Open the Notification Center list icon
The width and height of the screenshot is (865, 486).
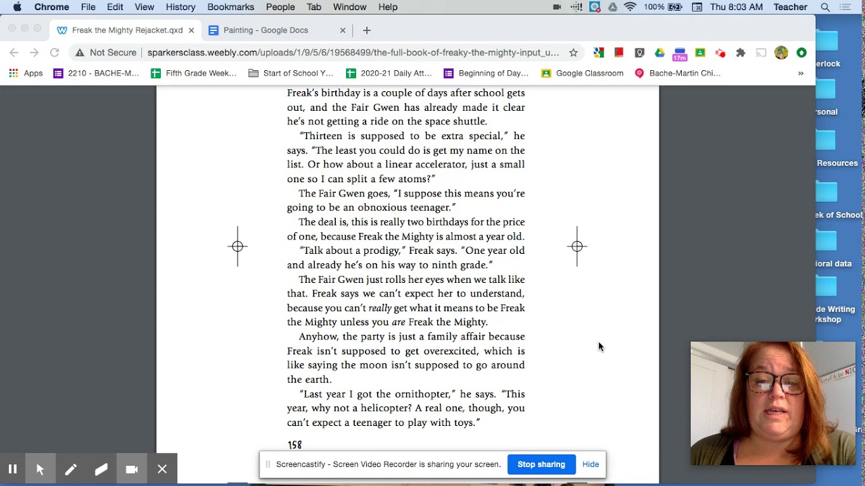click(x=845, y=7)
